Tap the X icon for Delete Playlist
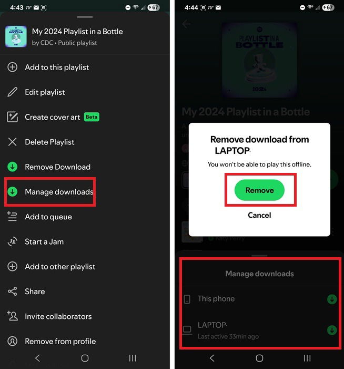The width and height of the screenshot is (344, 369). click(12, 142)
